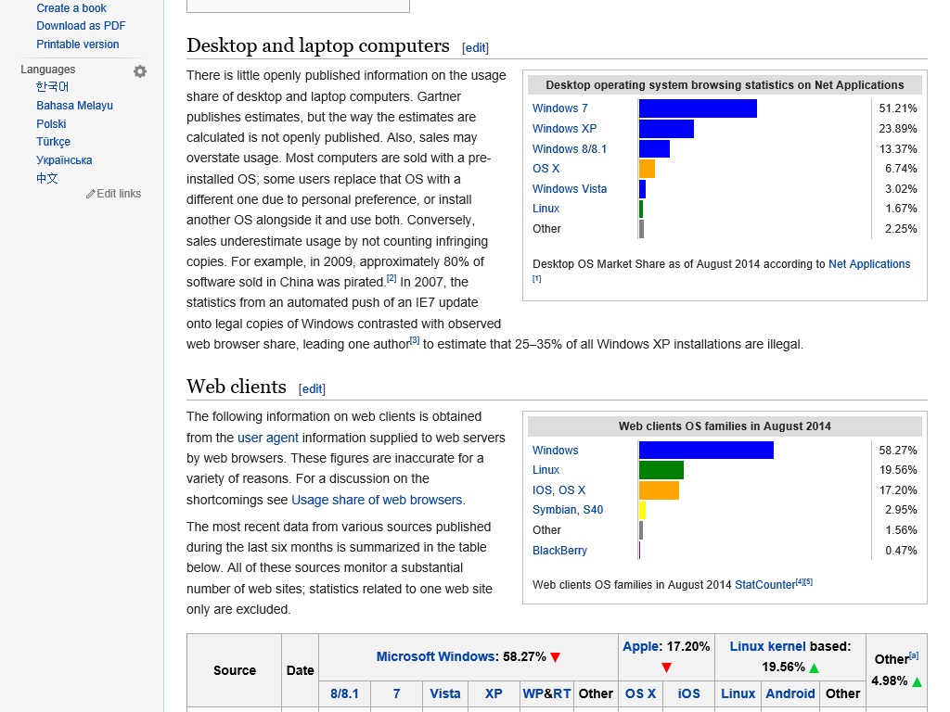Open the language settings gear icon
The height and width of the screenshot is (712, 950).
point(140,71)
